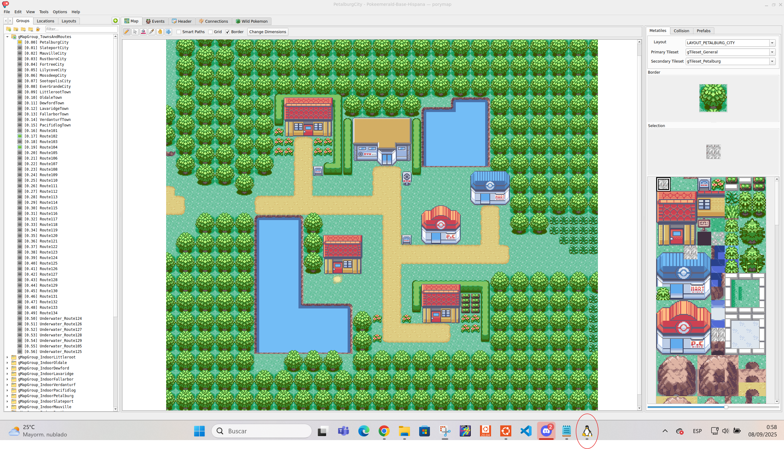Viewport: 784px width, 449px height.
Task: Click the map list Filter field
Action: pos(81,29)
